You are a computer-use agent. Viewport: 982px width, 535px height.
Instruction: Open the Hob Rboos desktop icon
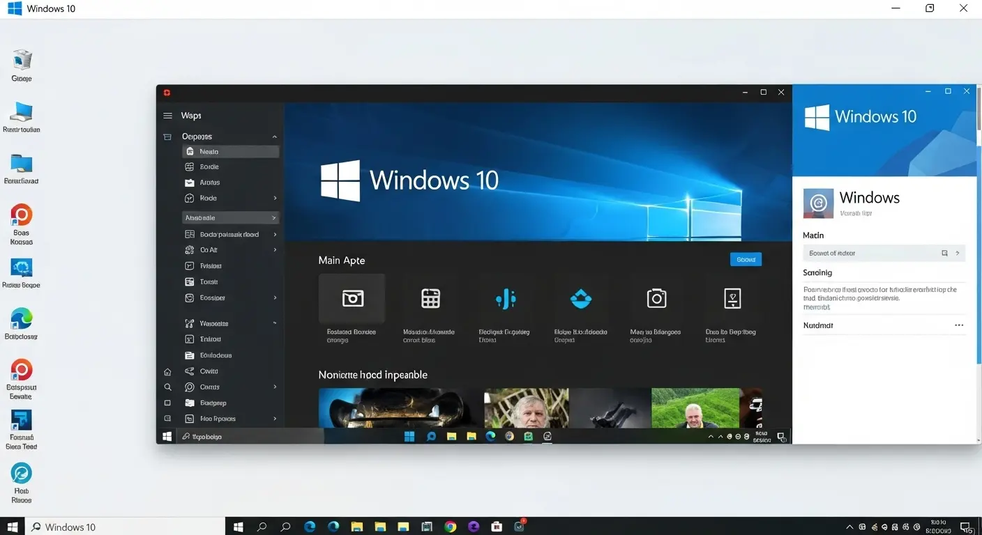pos(22,473)
